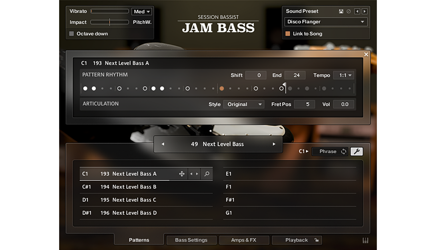Go to the previous sound preset
The width and height of the screenshot is (436, 250).
(x=357, y=12)
